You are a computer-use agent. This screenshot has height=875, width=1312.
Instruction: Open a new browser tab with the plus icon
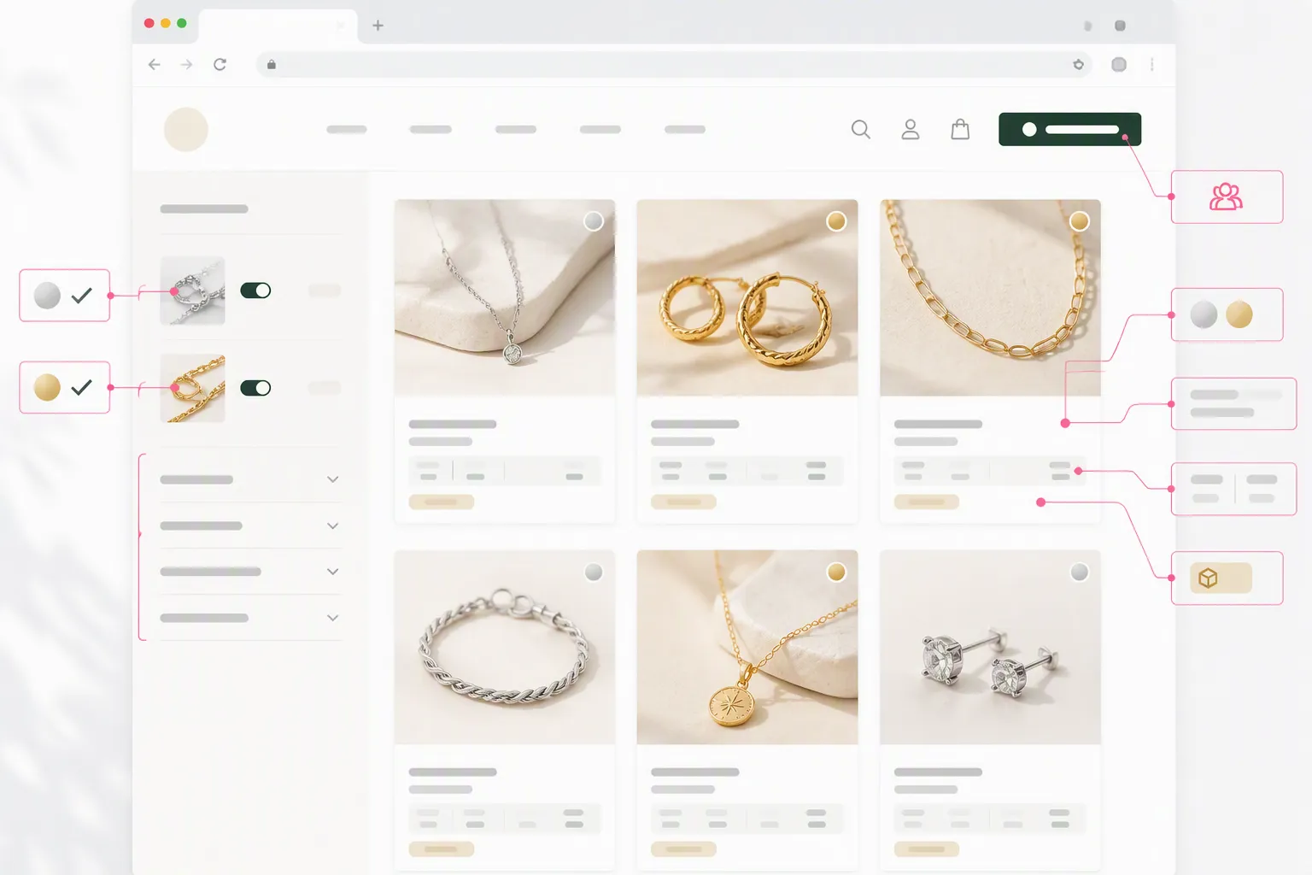378,26
